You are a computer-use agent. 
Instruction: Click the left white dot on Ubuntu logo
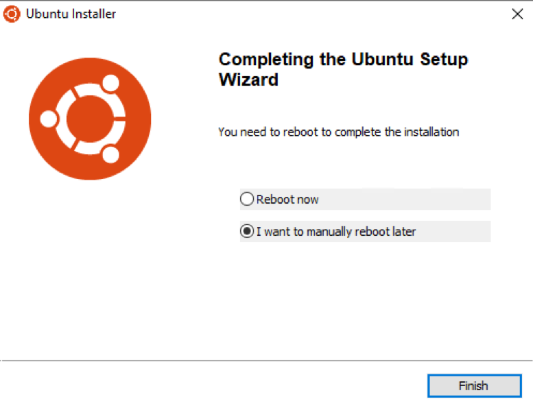pos(49,119)
